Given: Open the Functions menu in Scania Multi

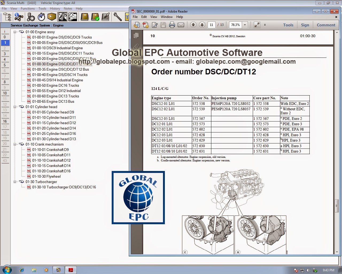Looking at the screenshot, I should (x=28, y=9).
